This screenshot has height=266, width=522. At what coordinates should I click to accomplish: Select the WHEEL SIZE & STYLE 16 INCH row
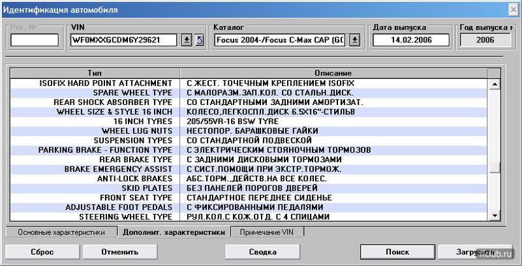[x=250, y=112]
